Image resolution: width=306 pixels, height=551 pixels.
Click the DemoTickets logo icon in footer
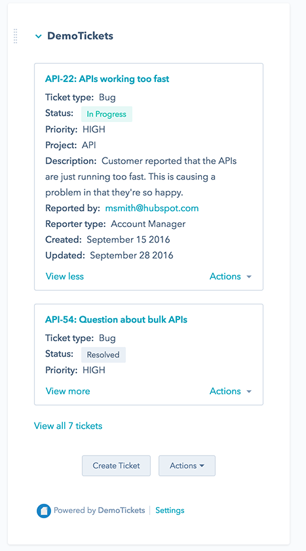tap(44, 510)
